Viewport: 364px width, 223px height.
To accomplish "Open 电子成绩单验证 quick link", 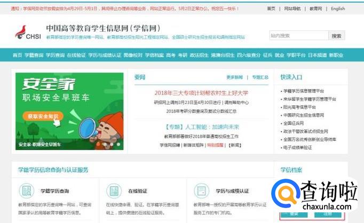I will 298,148.
